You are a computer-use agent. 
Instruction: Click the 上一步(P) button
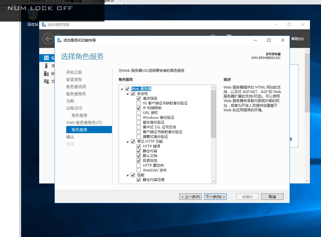pos(190,197)
